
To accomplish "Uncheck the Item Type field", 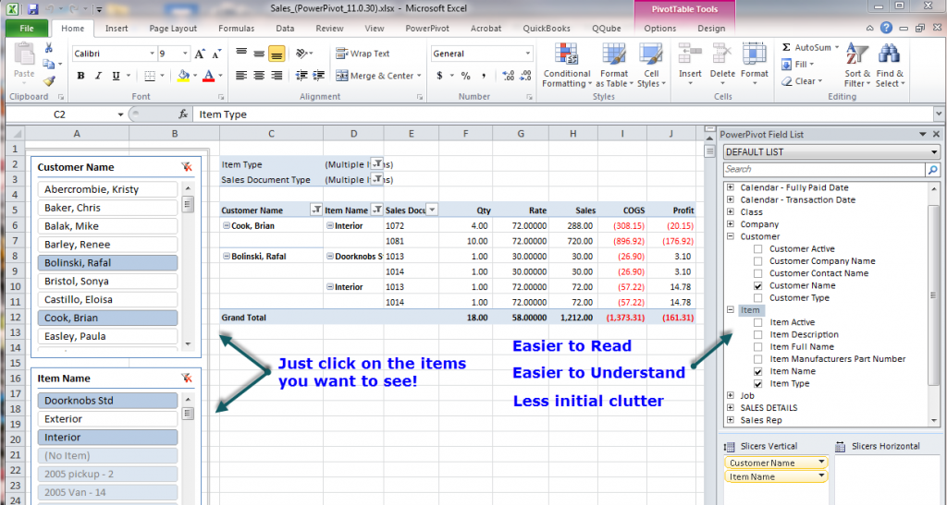I will point(758,383).
